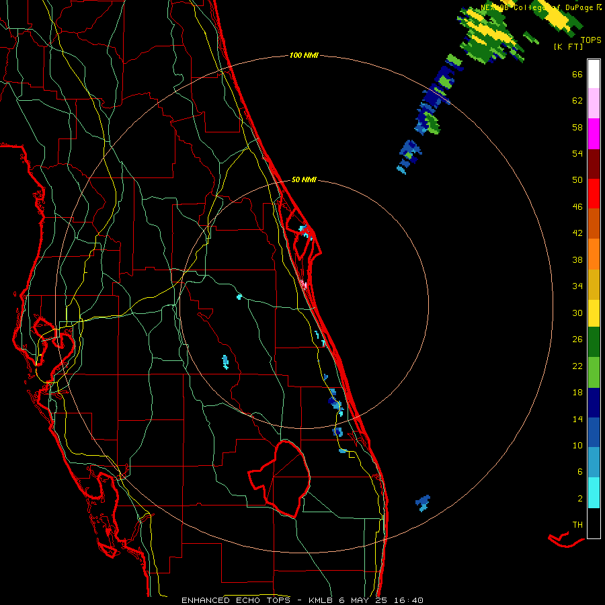This screenshot has height=605, width=605.
Task: Select the cyan legend swatch
Action: (x=594, y=493)
